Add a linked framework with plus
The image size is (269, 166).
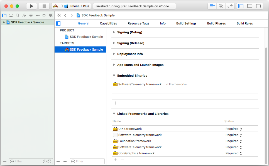point(116,160)
